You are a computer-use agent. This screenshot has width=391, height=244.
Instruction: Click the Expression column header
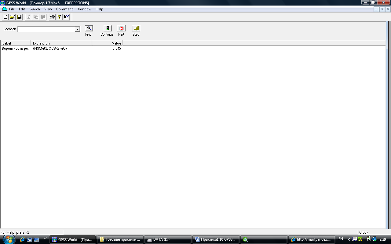coord(61,43)
